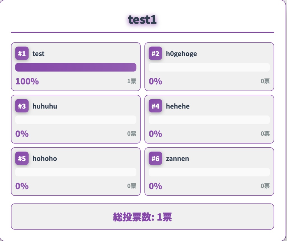Image resolution: width=287 pixels, height=241 pixels.
Task: Click the empty progress bar for h0gehoge
Action: coord(209,67)
